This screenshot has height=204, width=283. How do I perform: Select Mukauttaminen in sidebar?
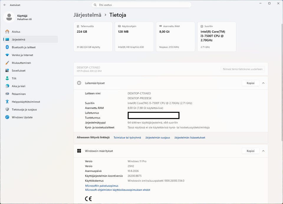pyautogui.click(x=30, y=63)
